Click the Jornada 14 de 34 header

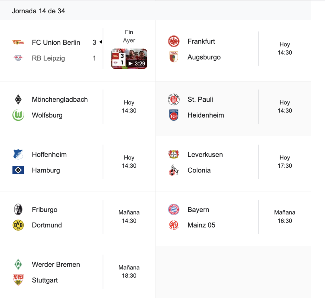(x=38, y=11)
